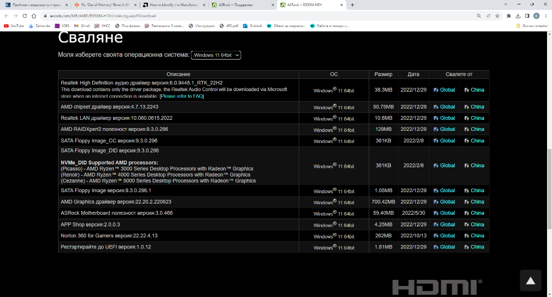Open the УНСС bookmark

pyautogui.click(x=103, y=26)
